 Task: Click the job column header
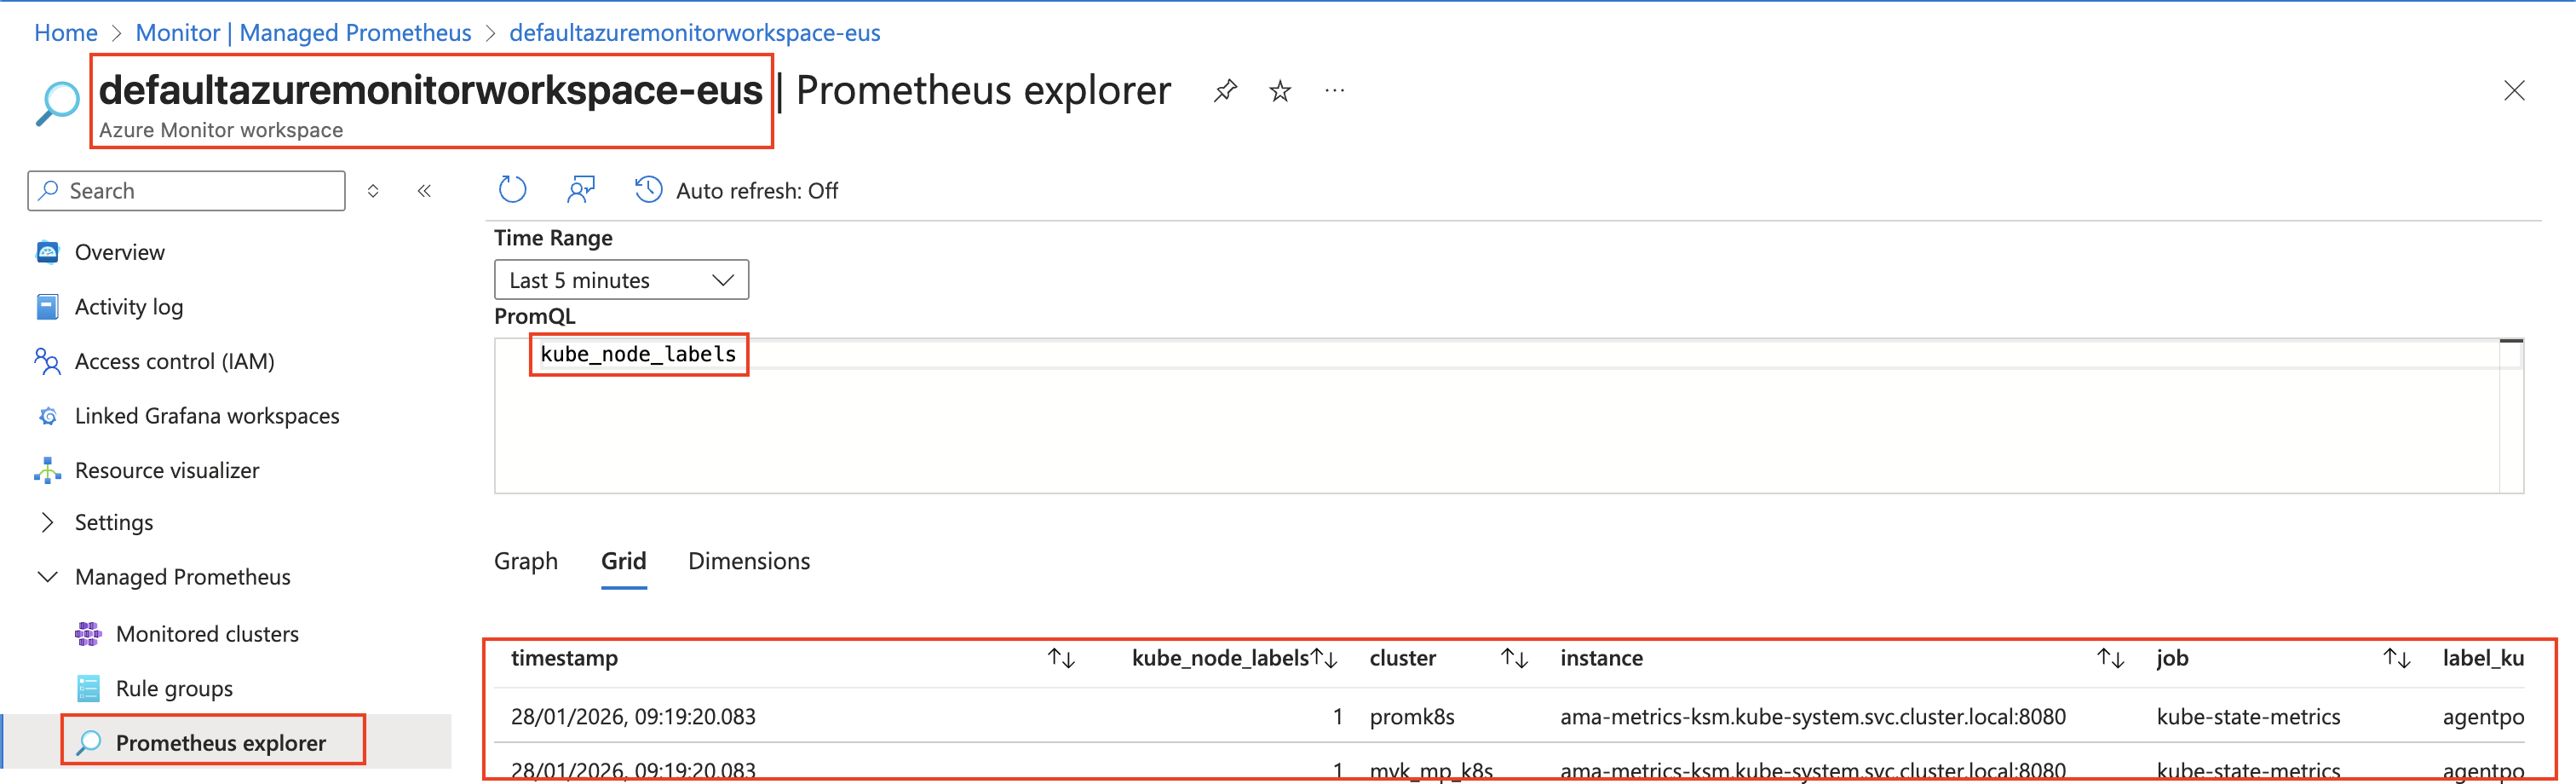click(x=2172, y=658)
